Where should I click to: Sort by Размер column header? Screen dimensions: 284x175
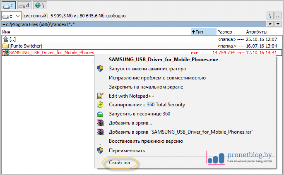click(x=231, y=32)
